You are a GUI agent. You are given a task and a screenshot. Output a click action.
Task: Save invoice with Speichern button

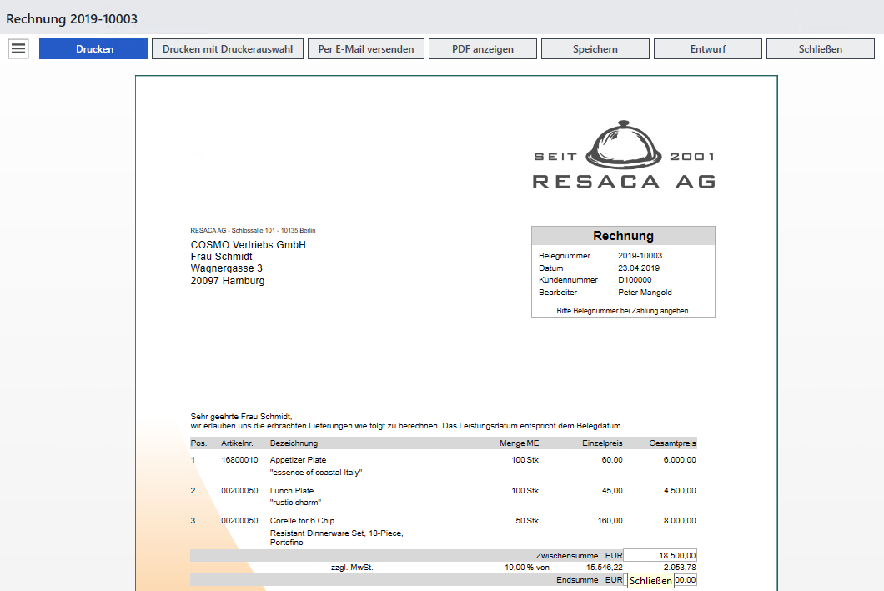pyautogui.click(x=595, y=49)
